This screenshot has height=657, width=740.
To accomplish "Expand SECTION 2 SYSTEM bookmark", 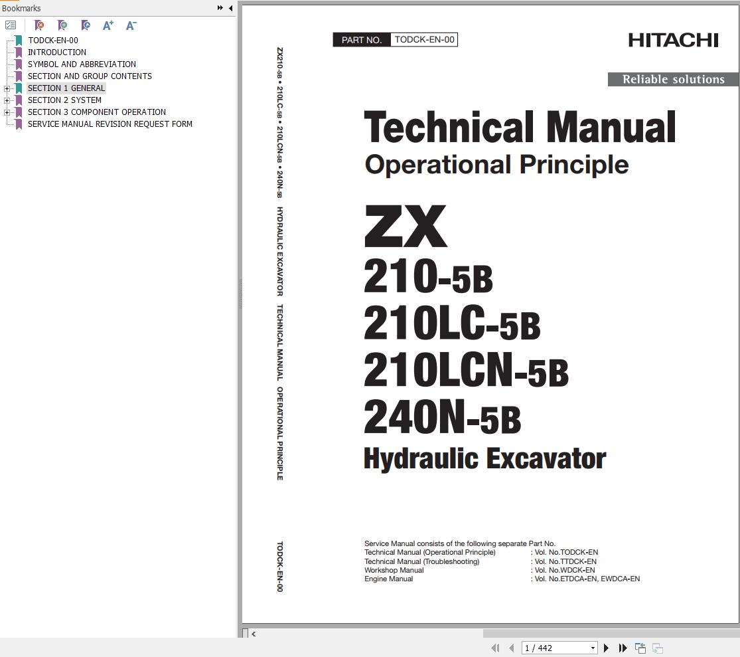I will click(x=7, y=100).
